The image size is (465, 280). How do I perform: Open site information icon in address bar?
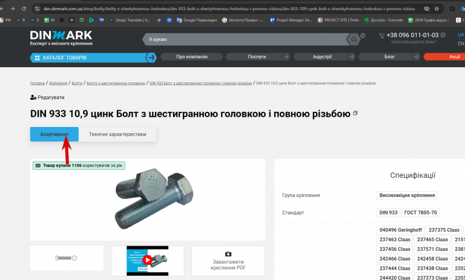click(x=37, y=8)
